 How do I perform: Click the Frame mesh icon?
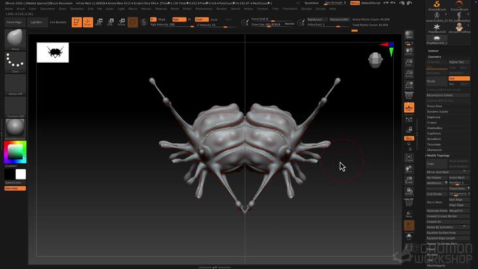[409, 158]
